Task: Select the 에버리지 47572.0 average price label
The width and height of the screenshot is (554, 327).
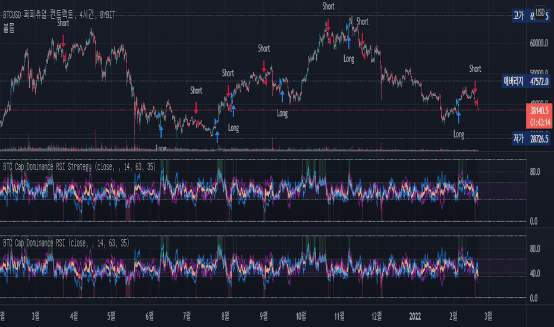Action: click(526, 81)
